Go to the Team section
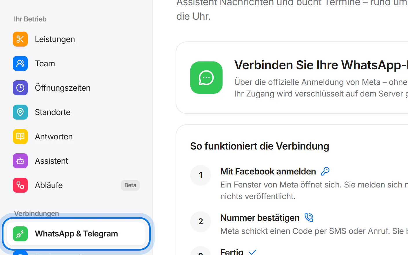Screen dimensions: 408x255 pyautogui.click(x=76, y=63)
